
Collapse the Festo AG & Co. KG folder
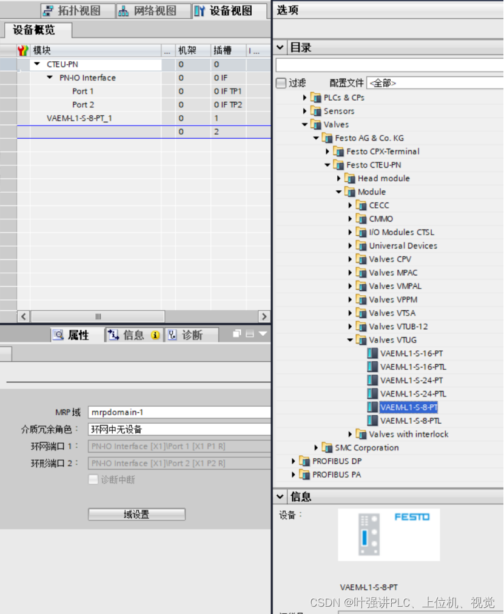(x=316, y=138)
